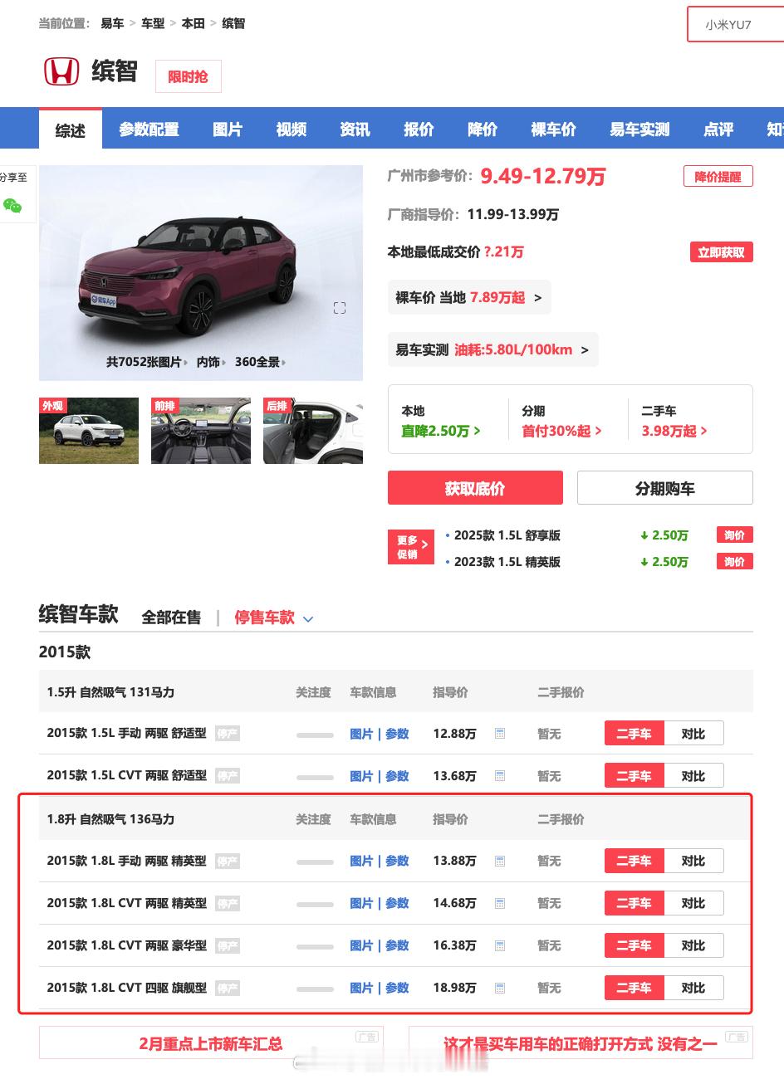
Task: Click 对比 for 1.5L CVT 舒适型
Action: 693,776
